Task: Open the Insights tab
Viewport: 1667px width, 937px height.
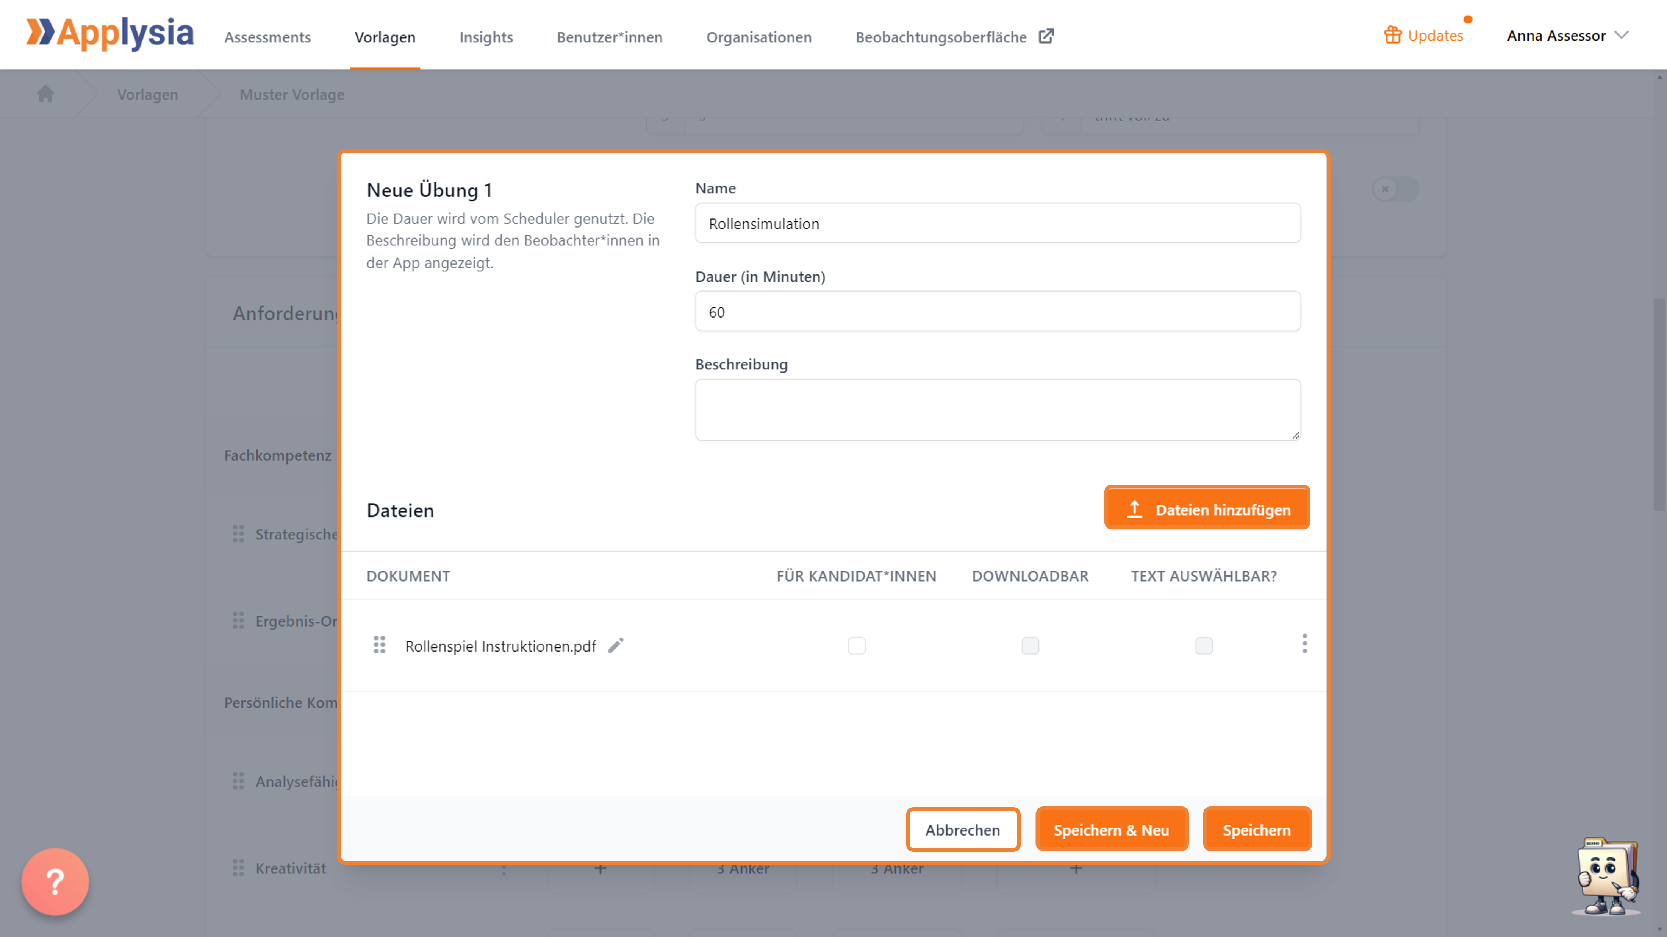Action: point(486,37)
